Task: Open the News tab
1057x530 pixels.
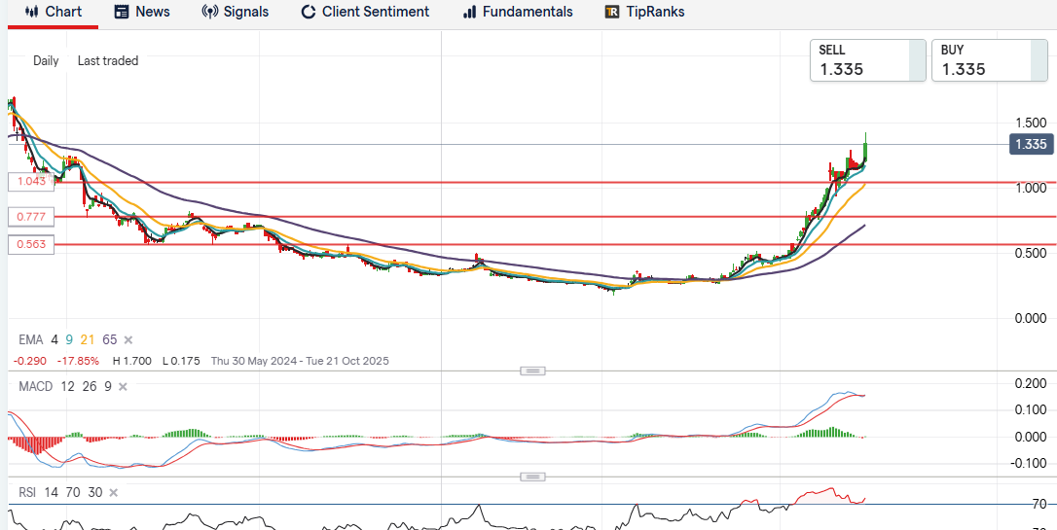Action: (141, 12)
